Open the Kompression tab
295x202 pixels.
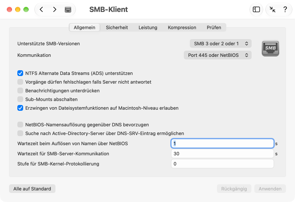[x=182, y=28]
